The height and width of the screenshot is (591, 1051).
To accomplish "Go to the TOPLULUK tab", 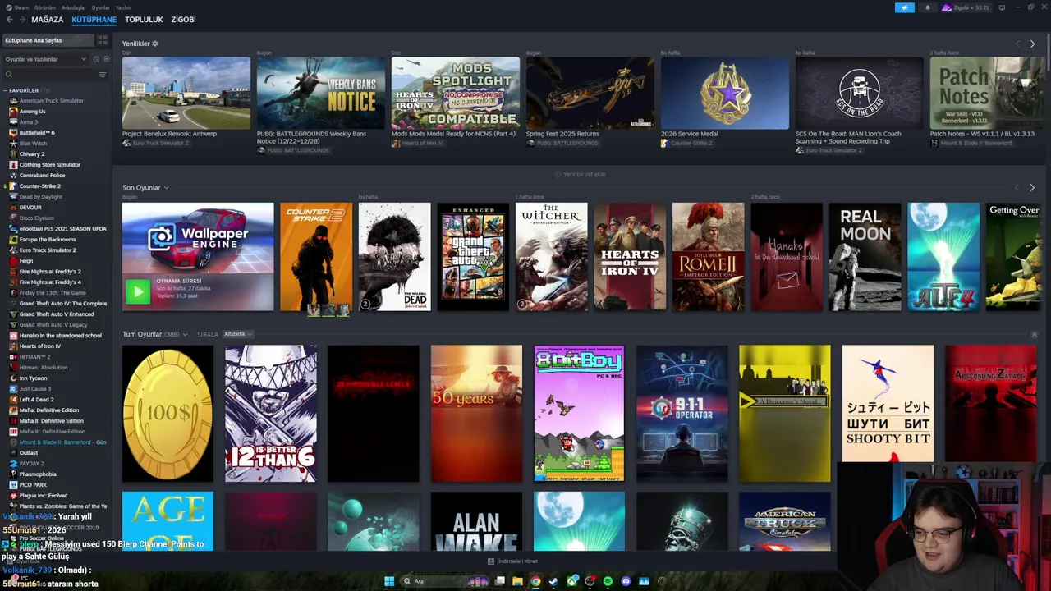I will 144,19.
